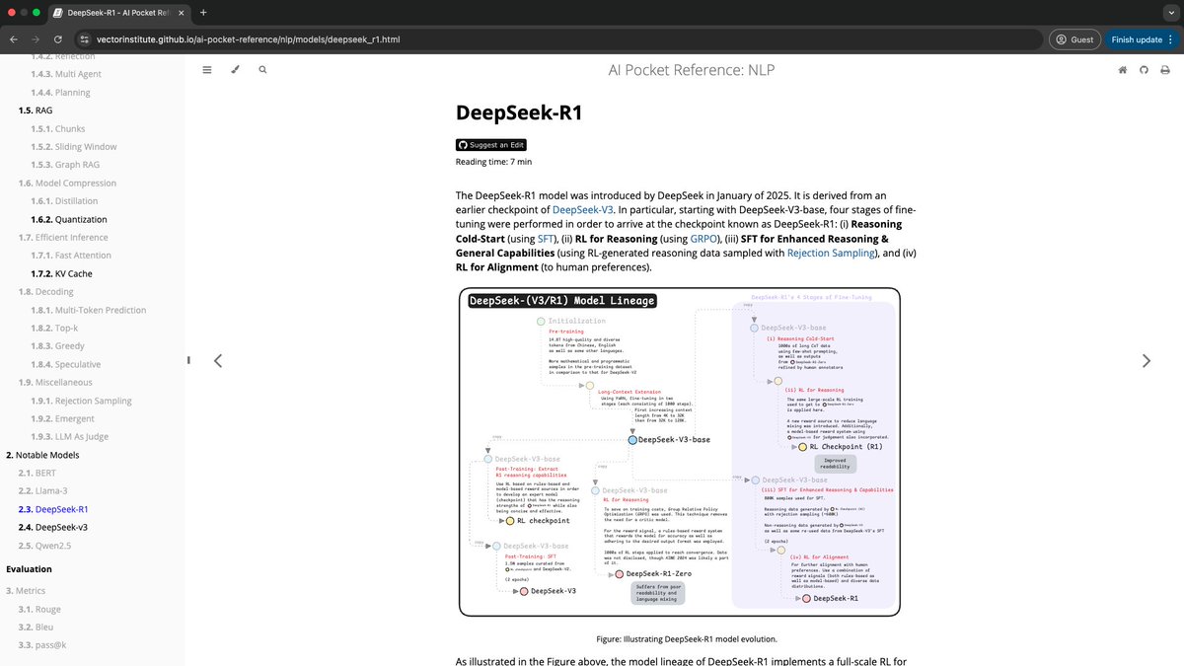Open sidebar item 1.6.2. Quantization
1184x666 pixels.
click(69, 219)
